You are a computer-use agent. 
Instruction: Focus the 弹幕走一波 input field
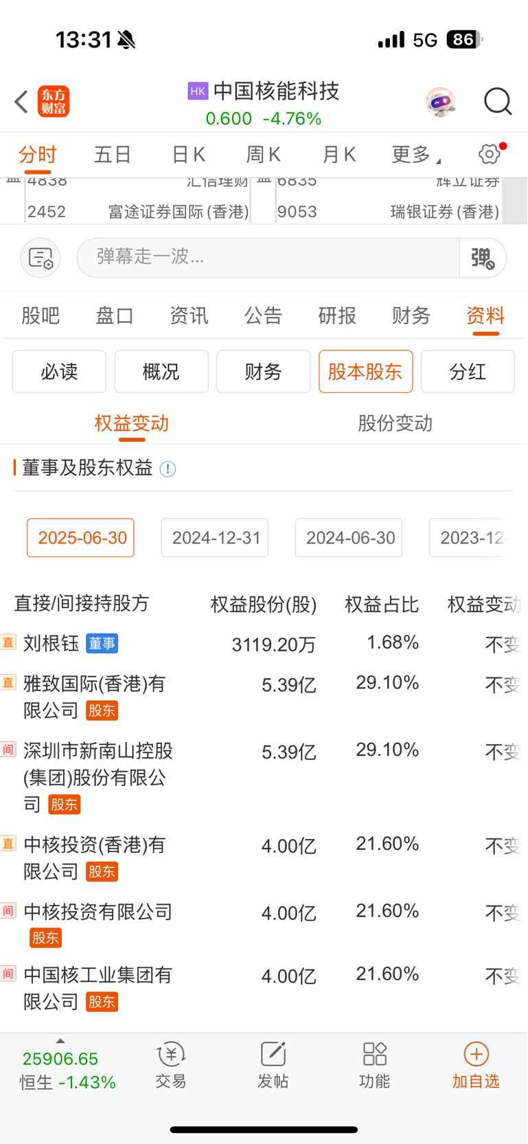coord(268,258)
